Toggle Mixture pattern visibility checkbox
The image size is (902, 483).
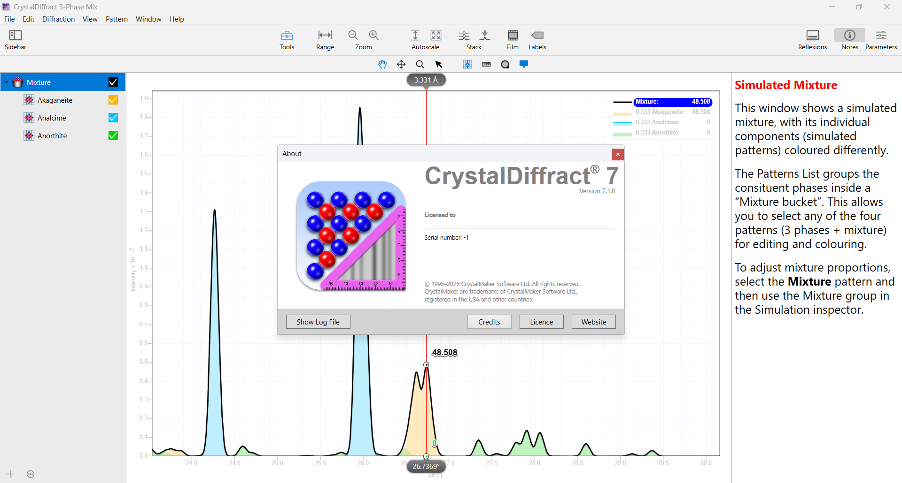pos(113,82)
